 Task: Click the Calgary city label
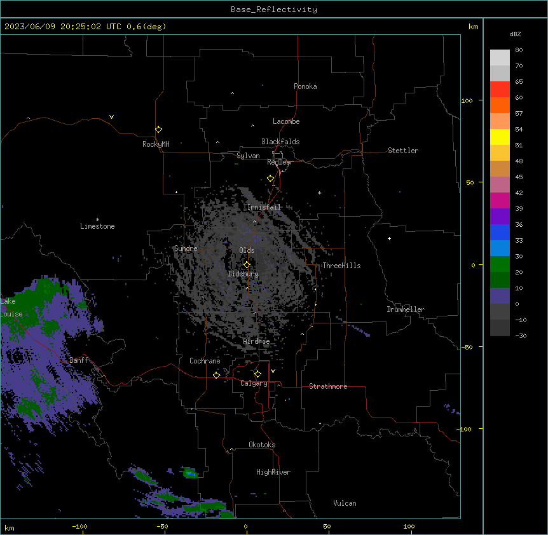click(254, 383)
